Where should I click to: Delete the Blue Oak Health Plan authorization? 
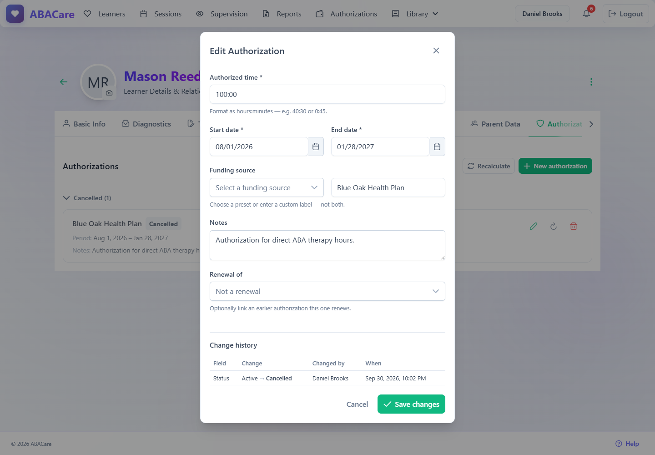pyautogui.click(x=574, y=226)
